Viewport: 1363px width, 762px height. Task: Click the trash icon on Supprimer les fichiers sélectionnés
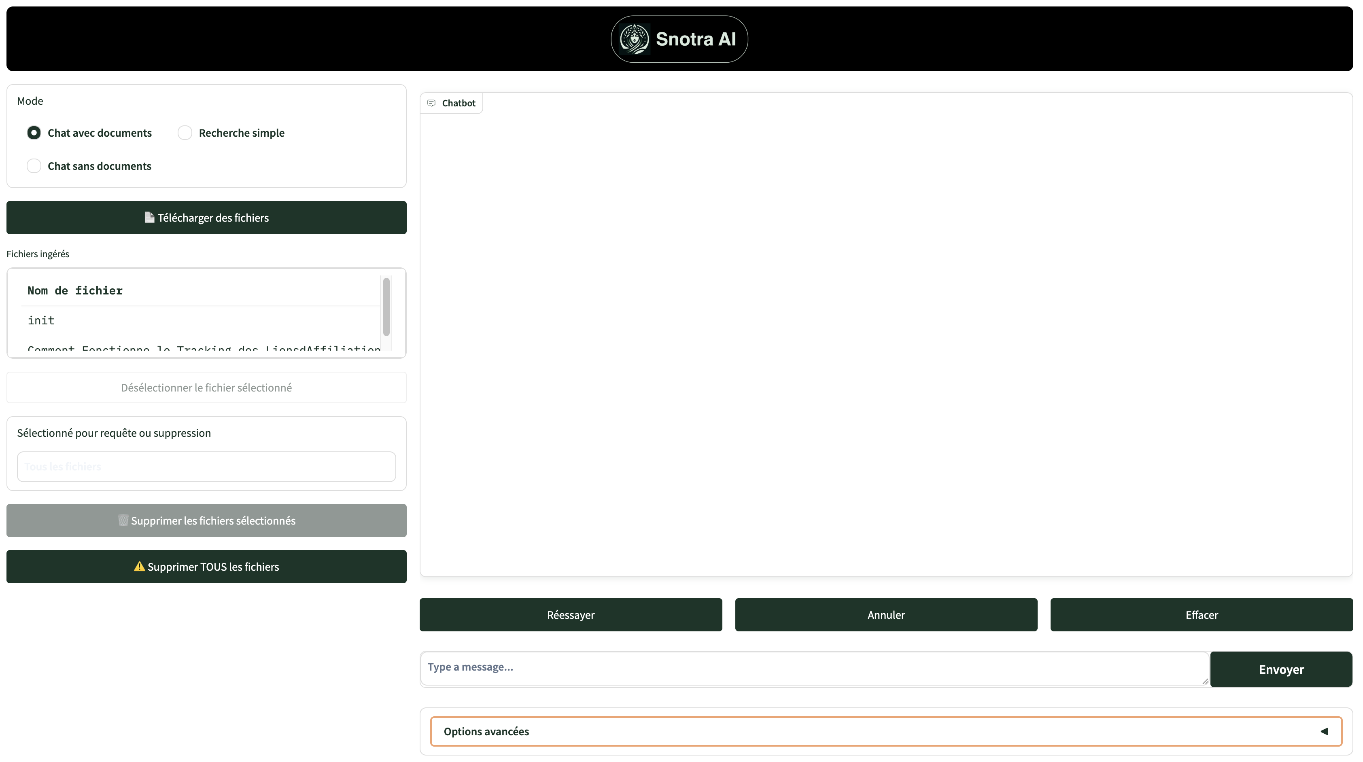123,521
